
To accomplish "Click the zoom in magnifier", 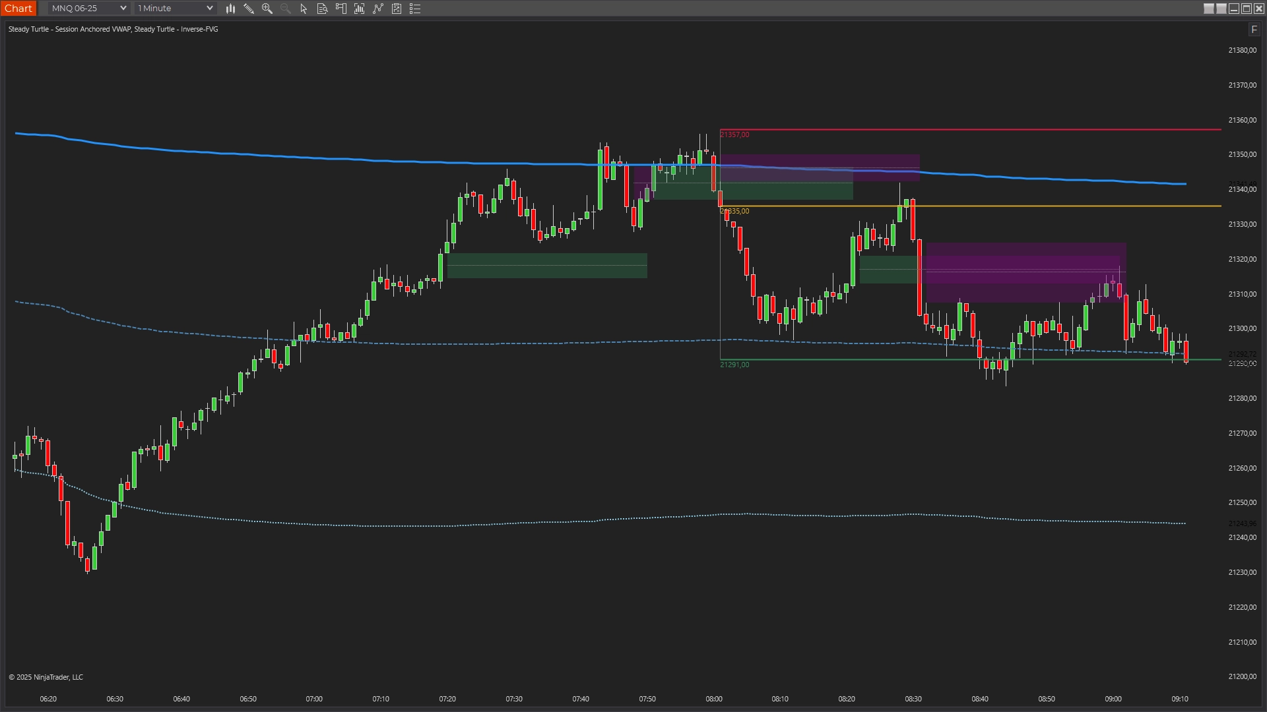I will [267, 9].
